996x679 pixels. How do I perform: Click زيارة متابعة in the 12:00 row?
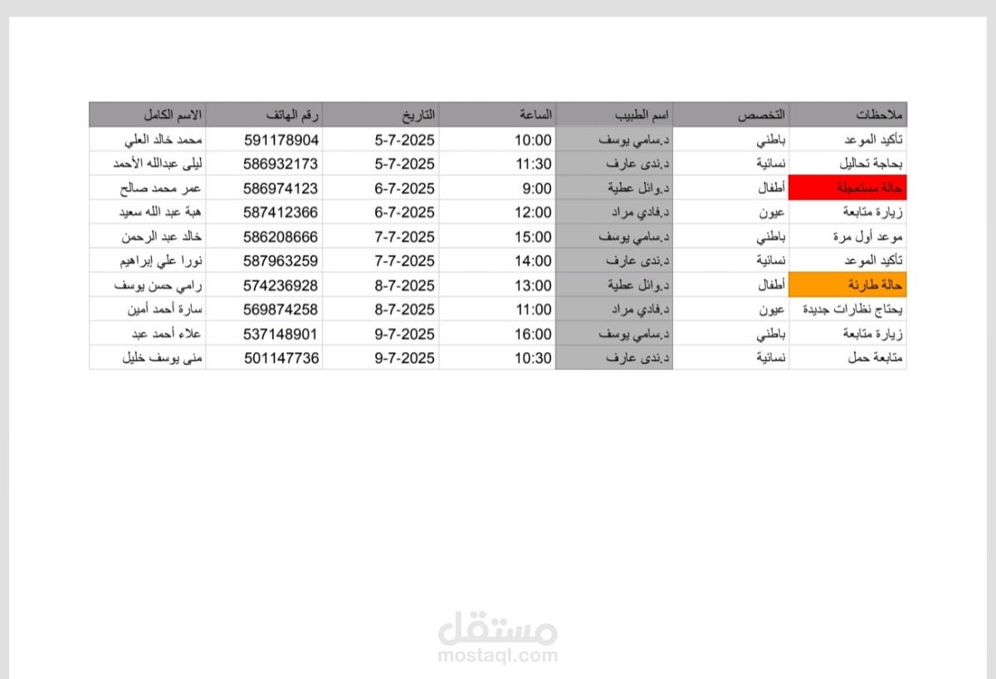click(x=873, y=212)
